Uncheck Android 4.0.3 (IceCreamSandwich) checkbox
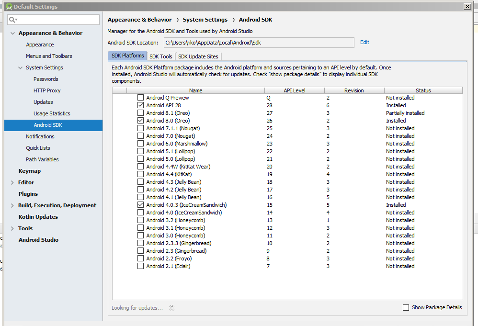This screenshot has width=478, height=326. pyautogui.click(x=140, y=205)
